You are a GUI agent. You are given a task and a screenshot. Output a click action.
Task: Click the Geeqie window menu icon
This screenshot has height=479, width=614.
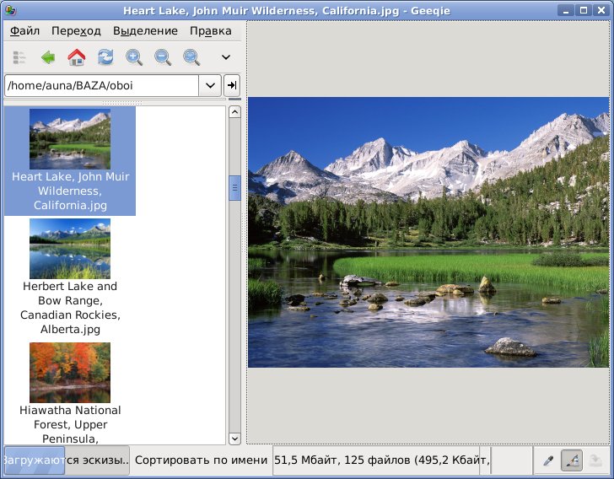(11, 11)
